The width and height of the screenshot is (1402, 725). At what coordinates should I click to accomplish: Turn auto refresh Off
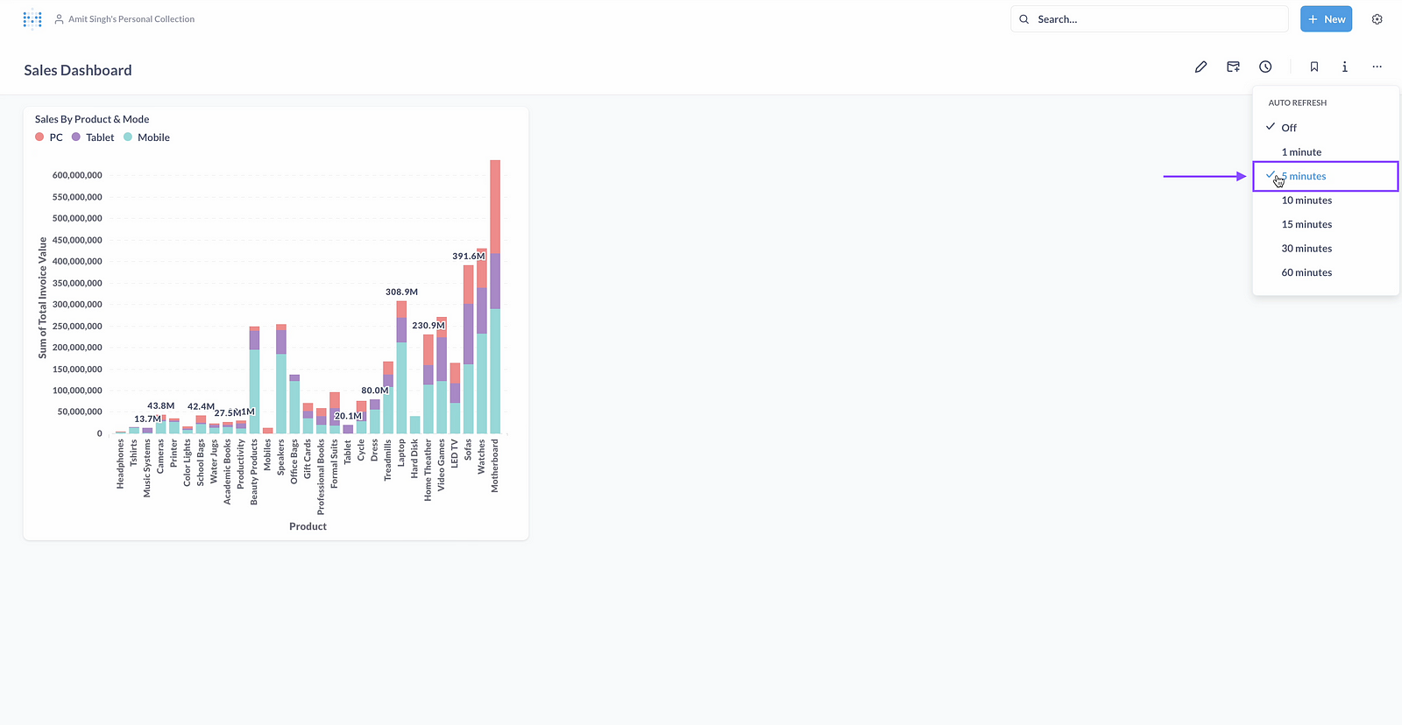(1289, 128)
